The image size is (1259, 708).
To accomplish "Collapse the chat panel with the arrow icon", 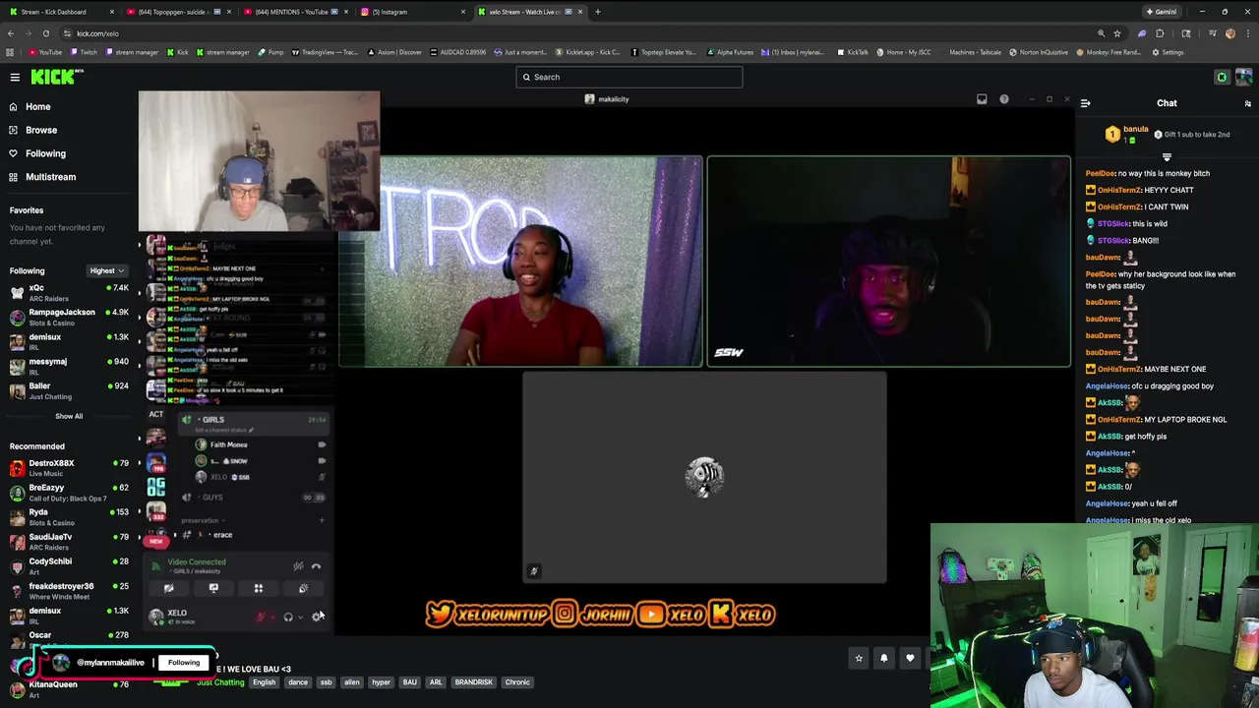I will 1085,103.
